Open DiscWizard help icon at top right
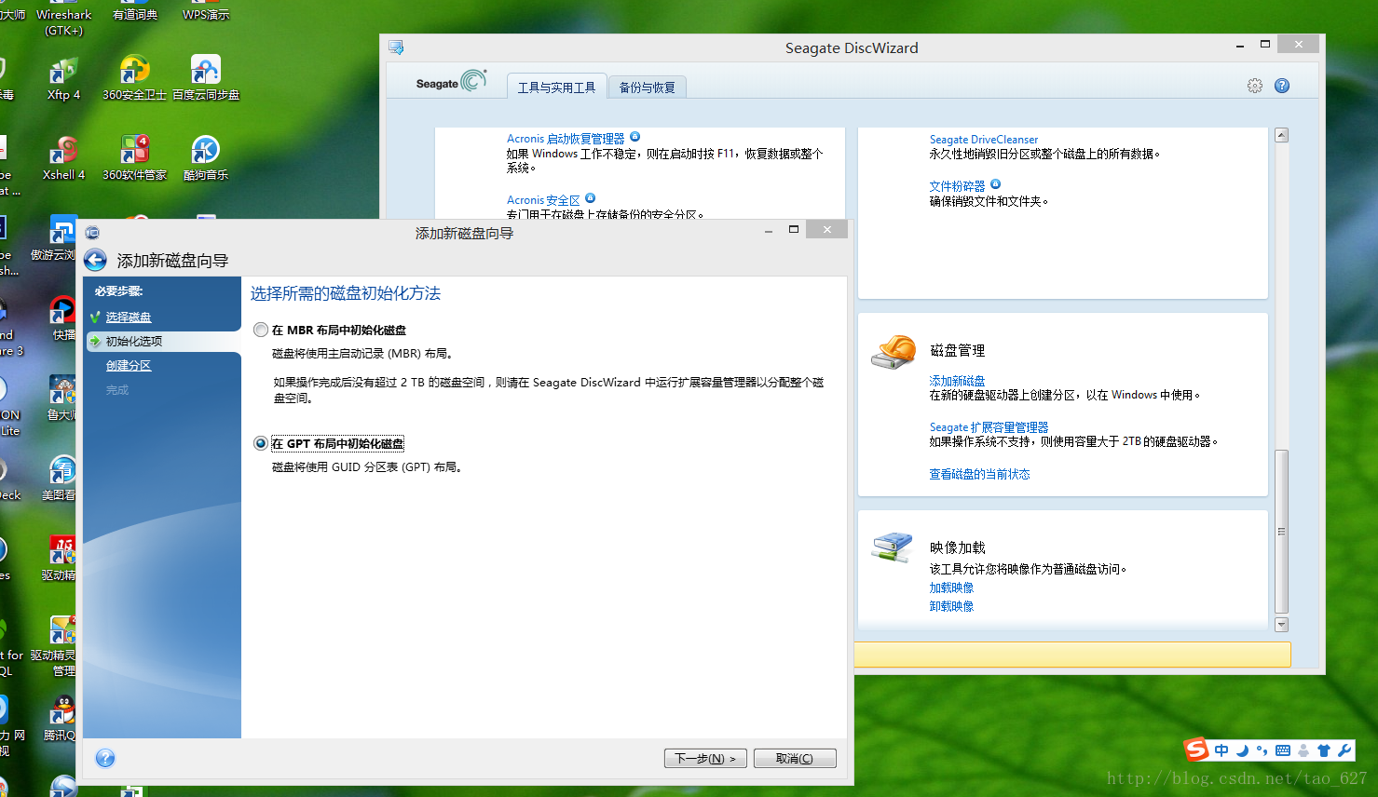 pos(1282,86)
